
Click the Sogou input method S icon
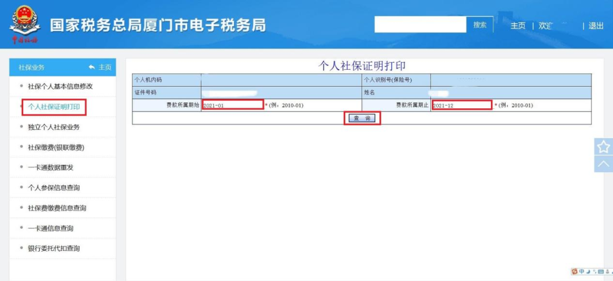tap(574, 271)
